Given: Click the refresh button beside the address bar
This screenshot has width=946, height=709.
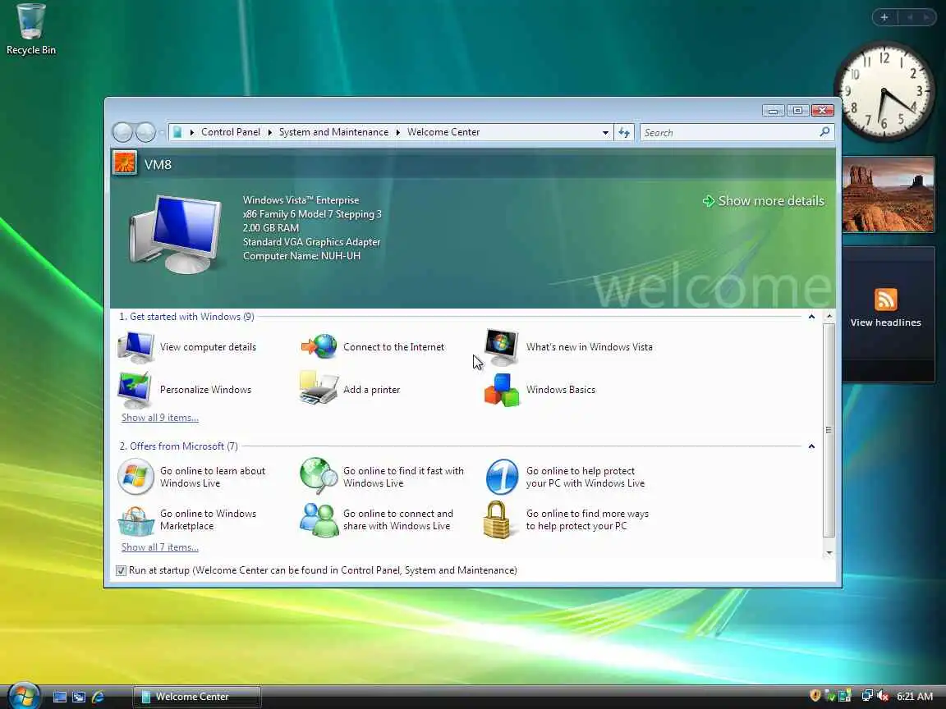Looking at the screenshot, I should tap(624, 132).
